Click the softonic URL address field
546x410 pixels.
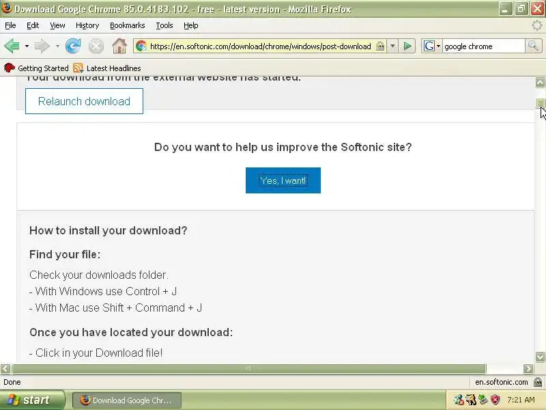261,46
